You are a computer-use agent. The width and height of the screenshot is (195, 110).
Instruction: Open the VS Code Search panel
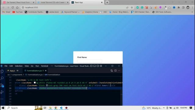[x=2, y=78]
